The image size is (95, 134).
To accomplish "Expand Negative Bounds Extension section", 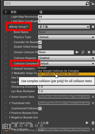I will tap(10, 117).
